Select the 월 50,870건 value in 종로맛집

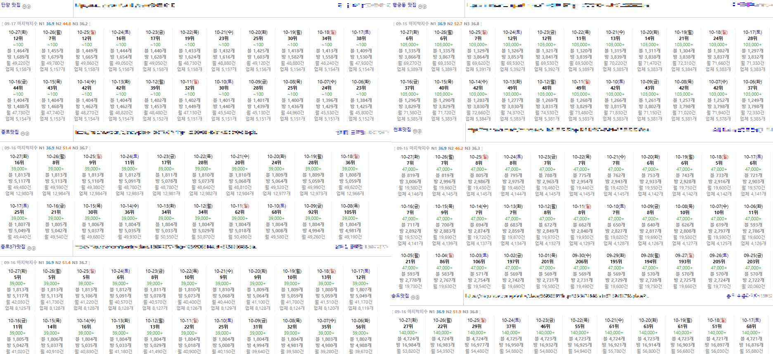[203, 237]
